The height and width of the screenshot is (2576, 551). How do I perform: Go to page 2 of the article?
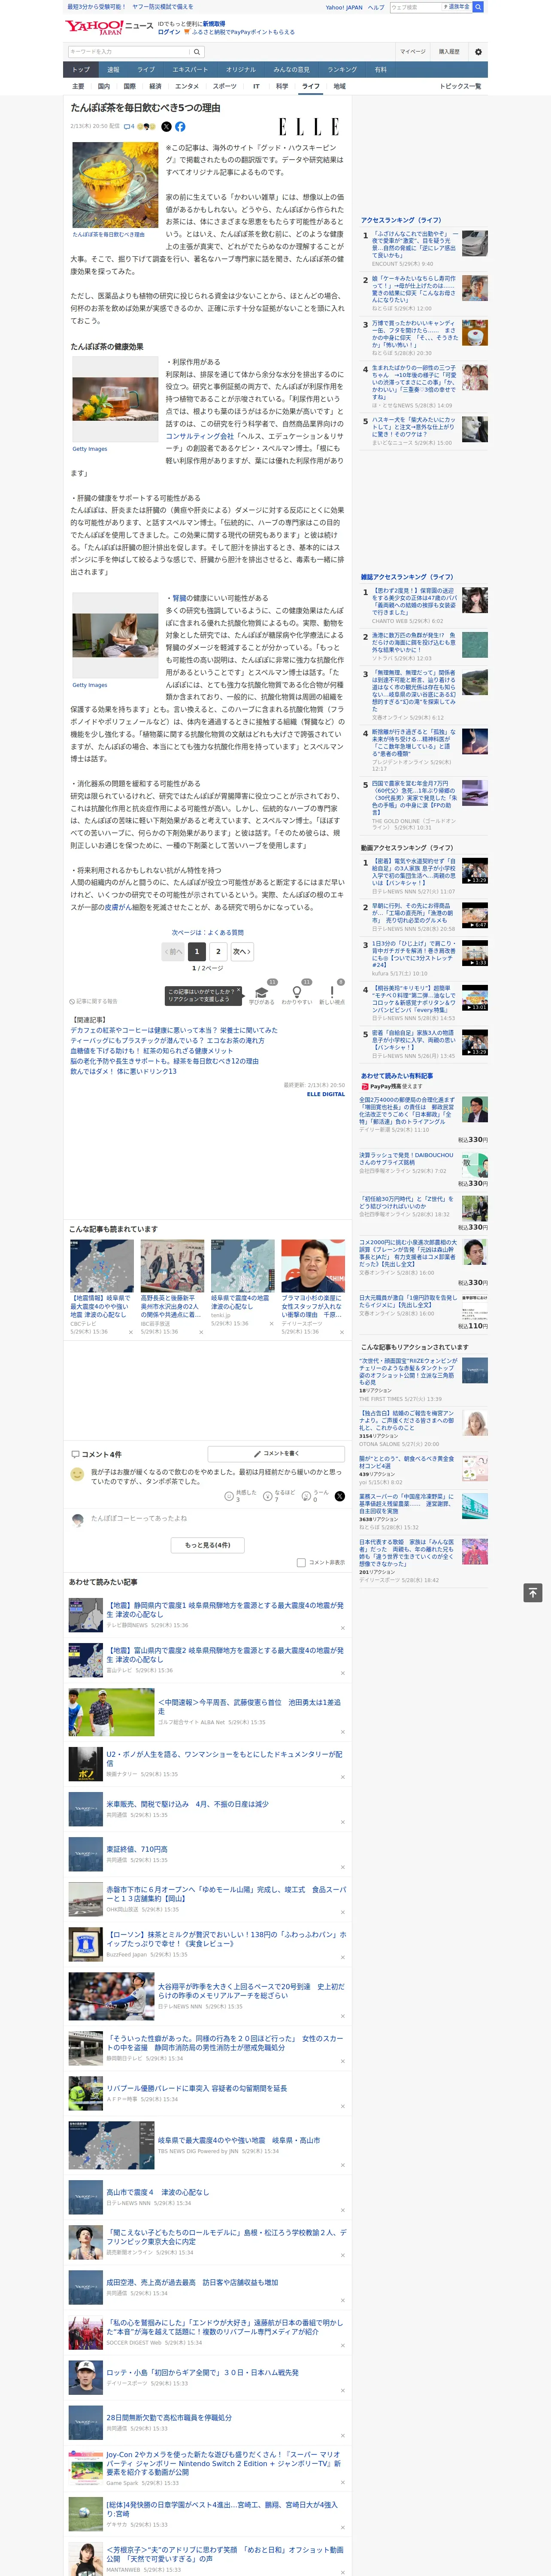(x=218, y=952)
